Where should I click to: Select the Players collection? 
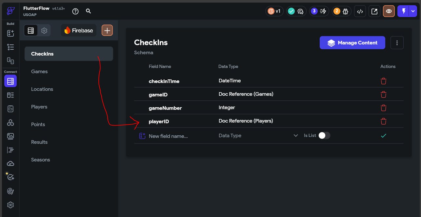(39, 107)
